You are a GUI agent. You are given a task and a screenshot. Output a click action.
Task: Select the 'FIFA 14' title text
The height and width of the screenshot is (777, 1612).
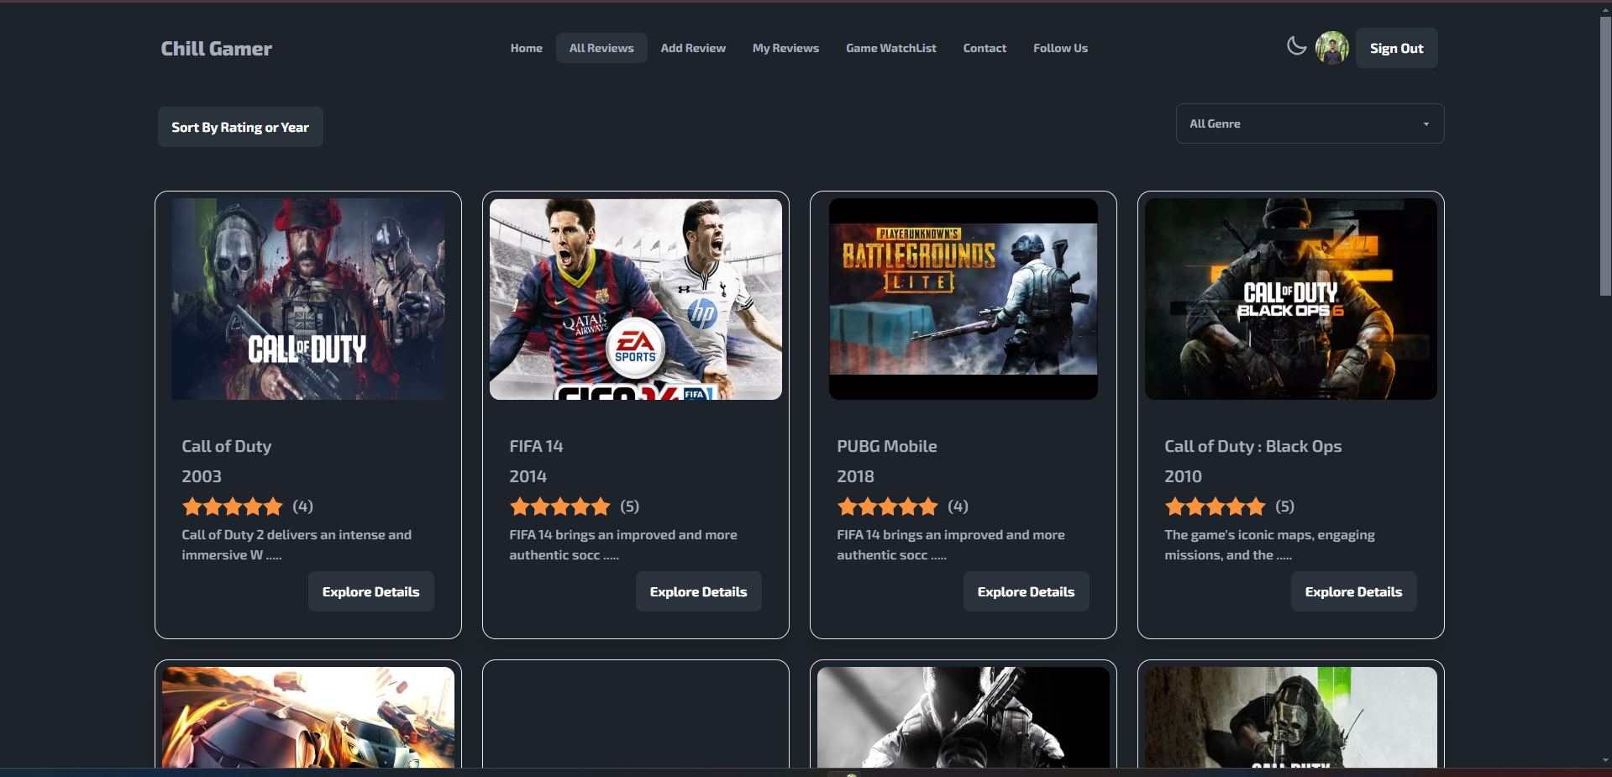click(536, 446)
